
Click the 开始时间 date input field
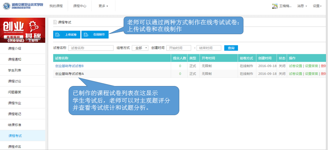(x=179, y=48)
